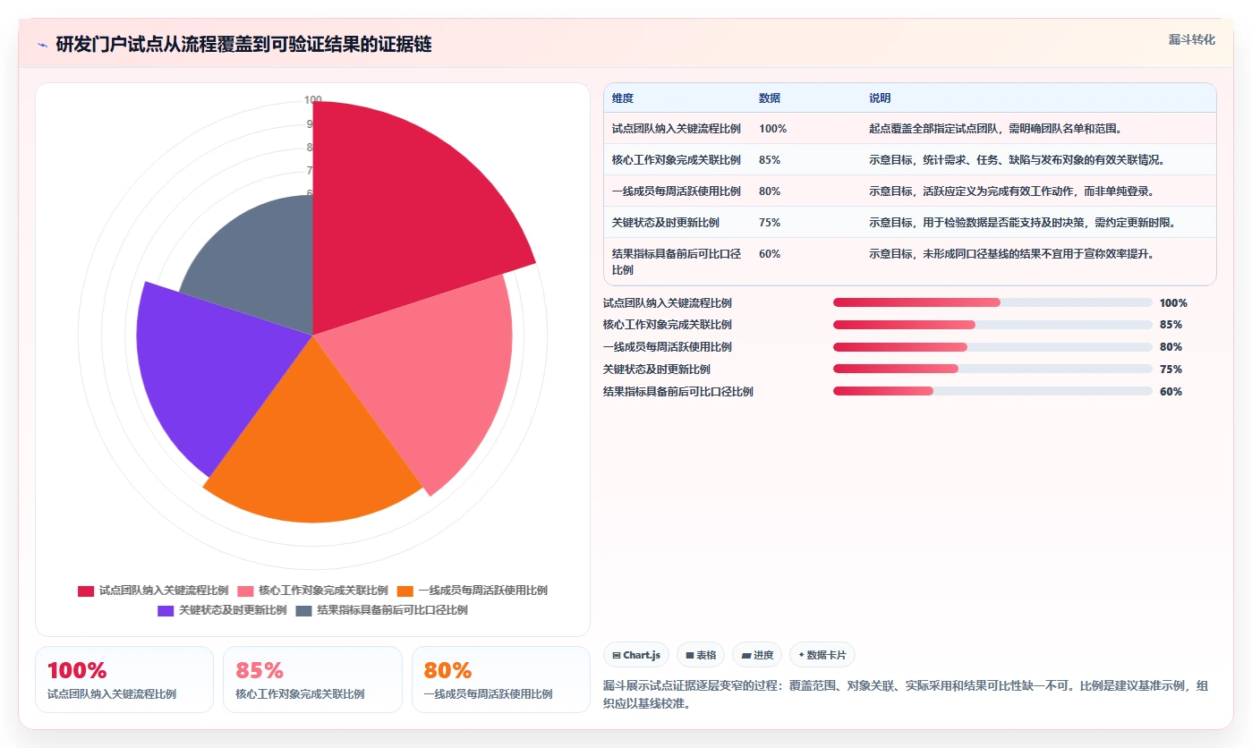1252x748 pixels.
Task: Click the progress list label 一线成员每周活跃使用比例
Action: 668,347
